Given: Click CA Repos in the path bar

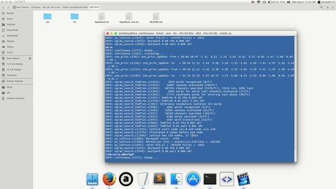Looking at the screenshot, I should click(x=36, y=7).
